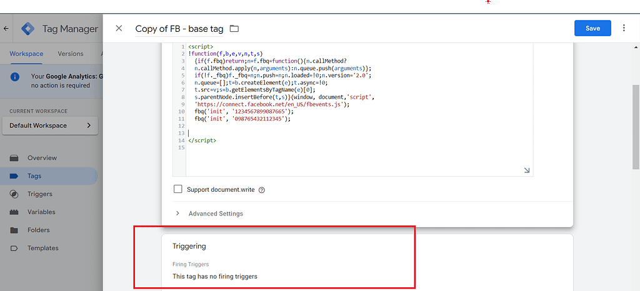Switch to the Versions tab
Viewport: 640px width, 291px height.
click(70, 54)
